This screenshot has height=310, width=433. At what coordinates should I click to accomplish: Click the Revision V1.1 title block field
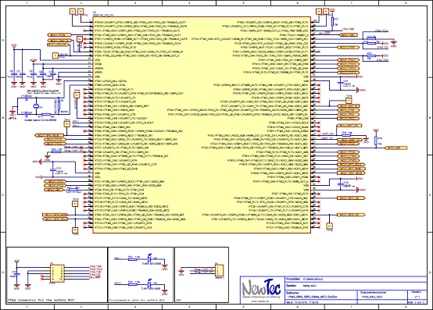tap(417, 294)
